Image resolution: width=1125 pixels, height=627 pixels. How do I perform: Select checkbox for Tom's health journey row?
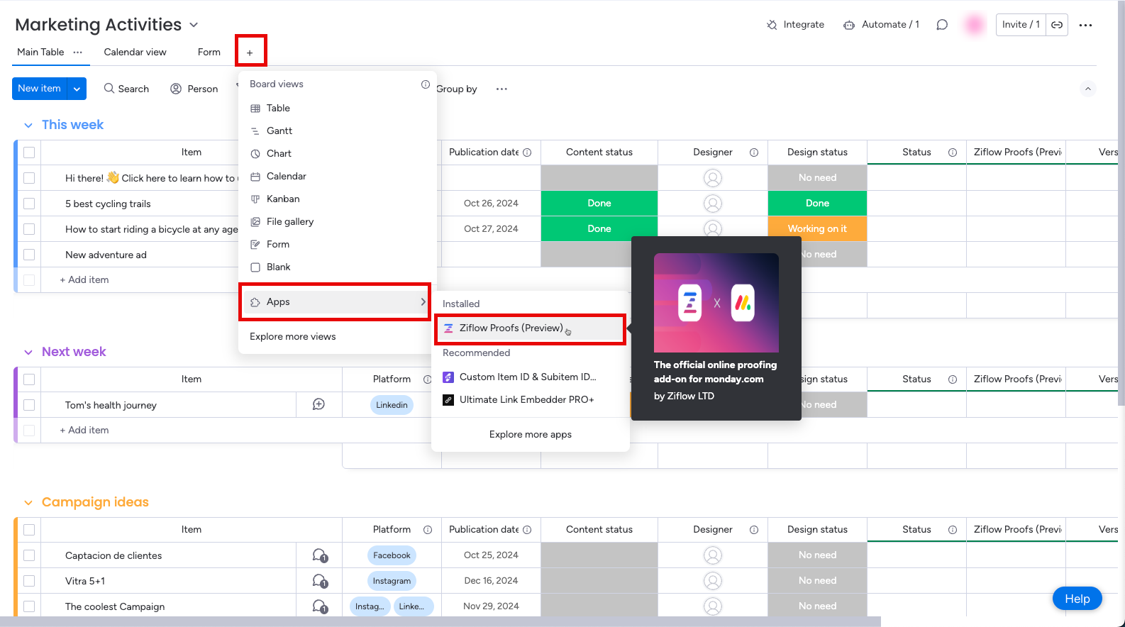[x=29, y=405]
